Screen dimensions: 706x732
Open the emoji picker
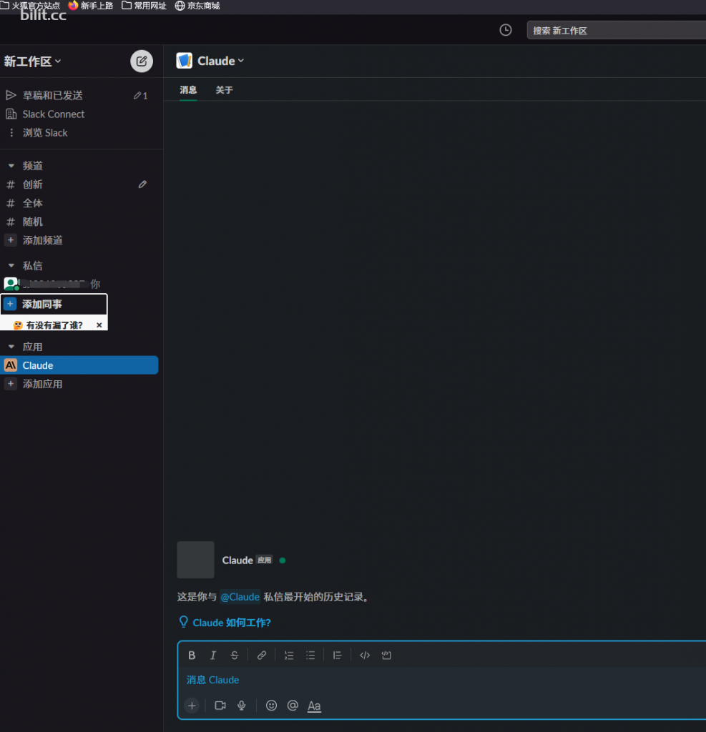tap(272, 706)
